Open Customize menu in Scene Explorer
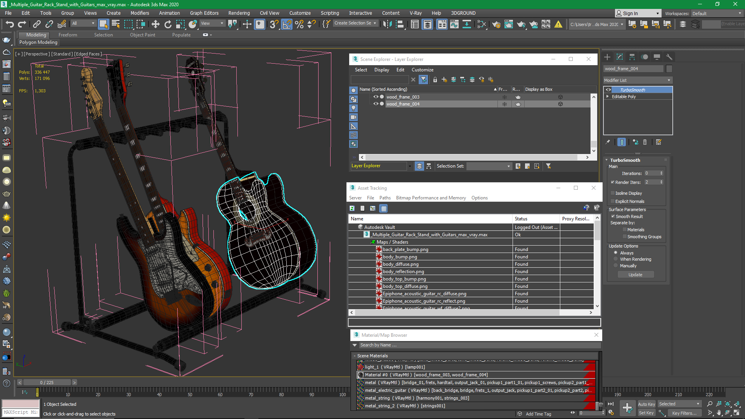The height and width of the screenshot is (419, 745). point(423,70)
